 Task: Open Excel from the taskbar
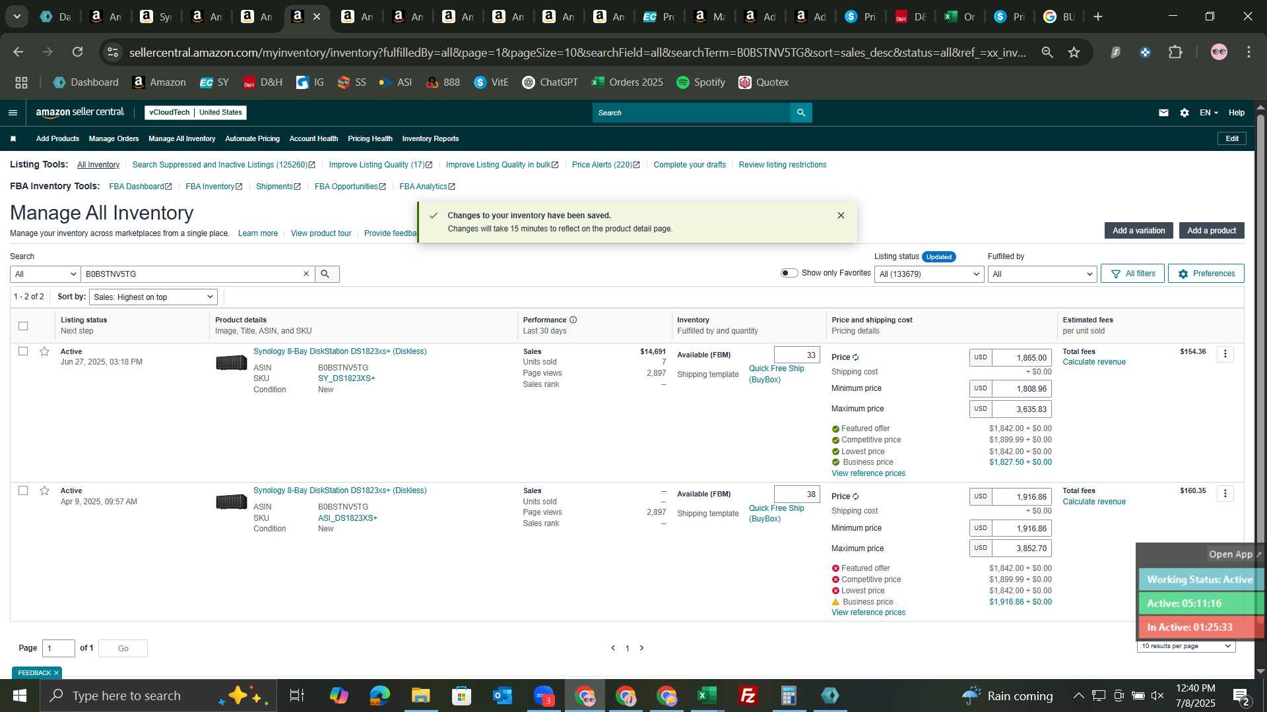[707, 696]
